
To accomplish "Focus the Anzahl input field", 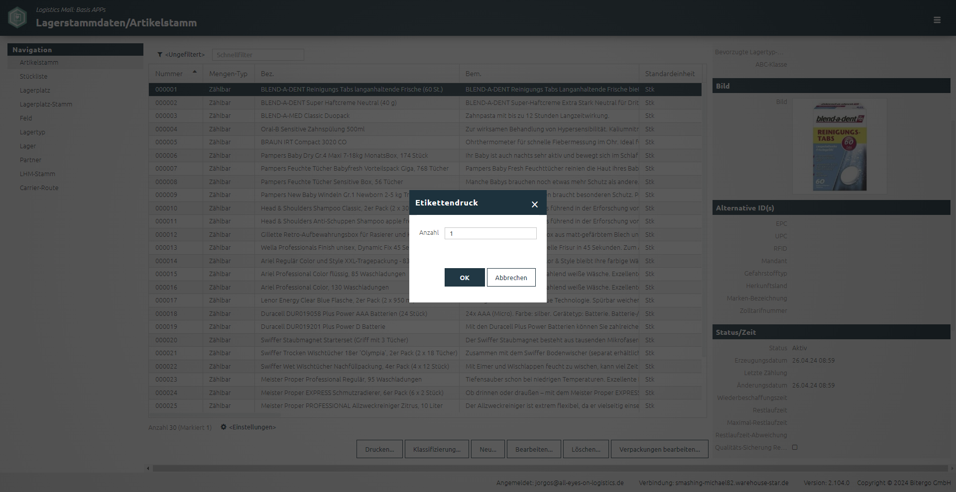I will tap(490, 233).
